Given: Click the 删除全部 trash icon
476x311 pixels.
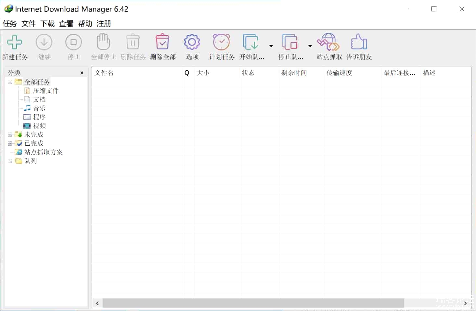Looking at the screenshot, I should click(x=162, y=43).
